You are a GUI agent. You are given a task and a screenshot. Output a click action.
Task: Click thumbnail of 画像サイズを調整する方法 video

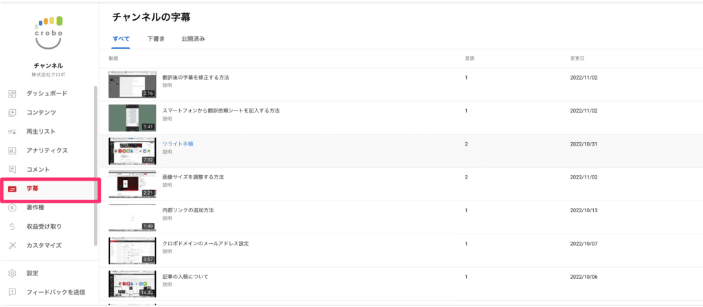point(132,185)
